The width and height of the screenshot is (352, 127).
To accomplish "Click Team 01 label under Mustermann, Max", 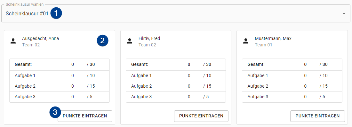I will pyautogui.click(x=263, y=45).
